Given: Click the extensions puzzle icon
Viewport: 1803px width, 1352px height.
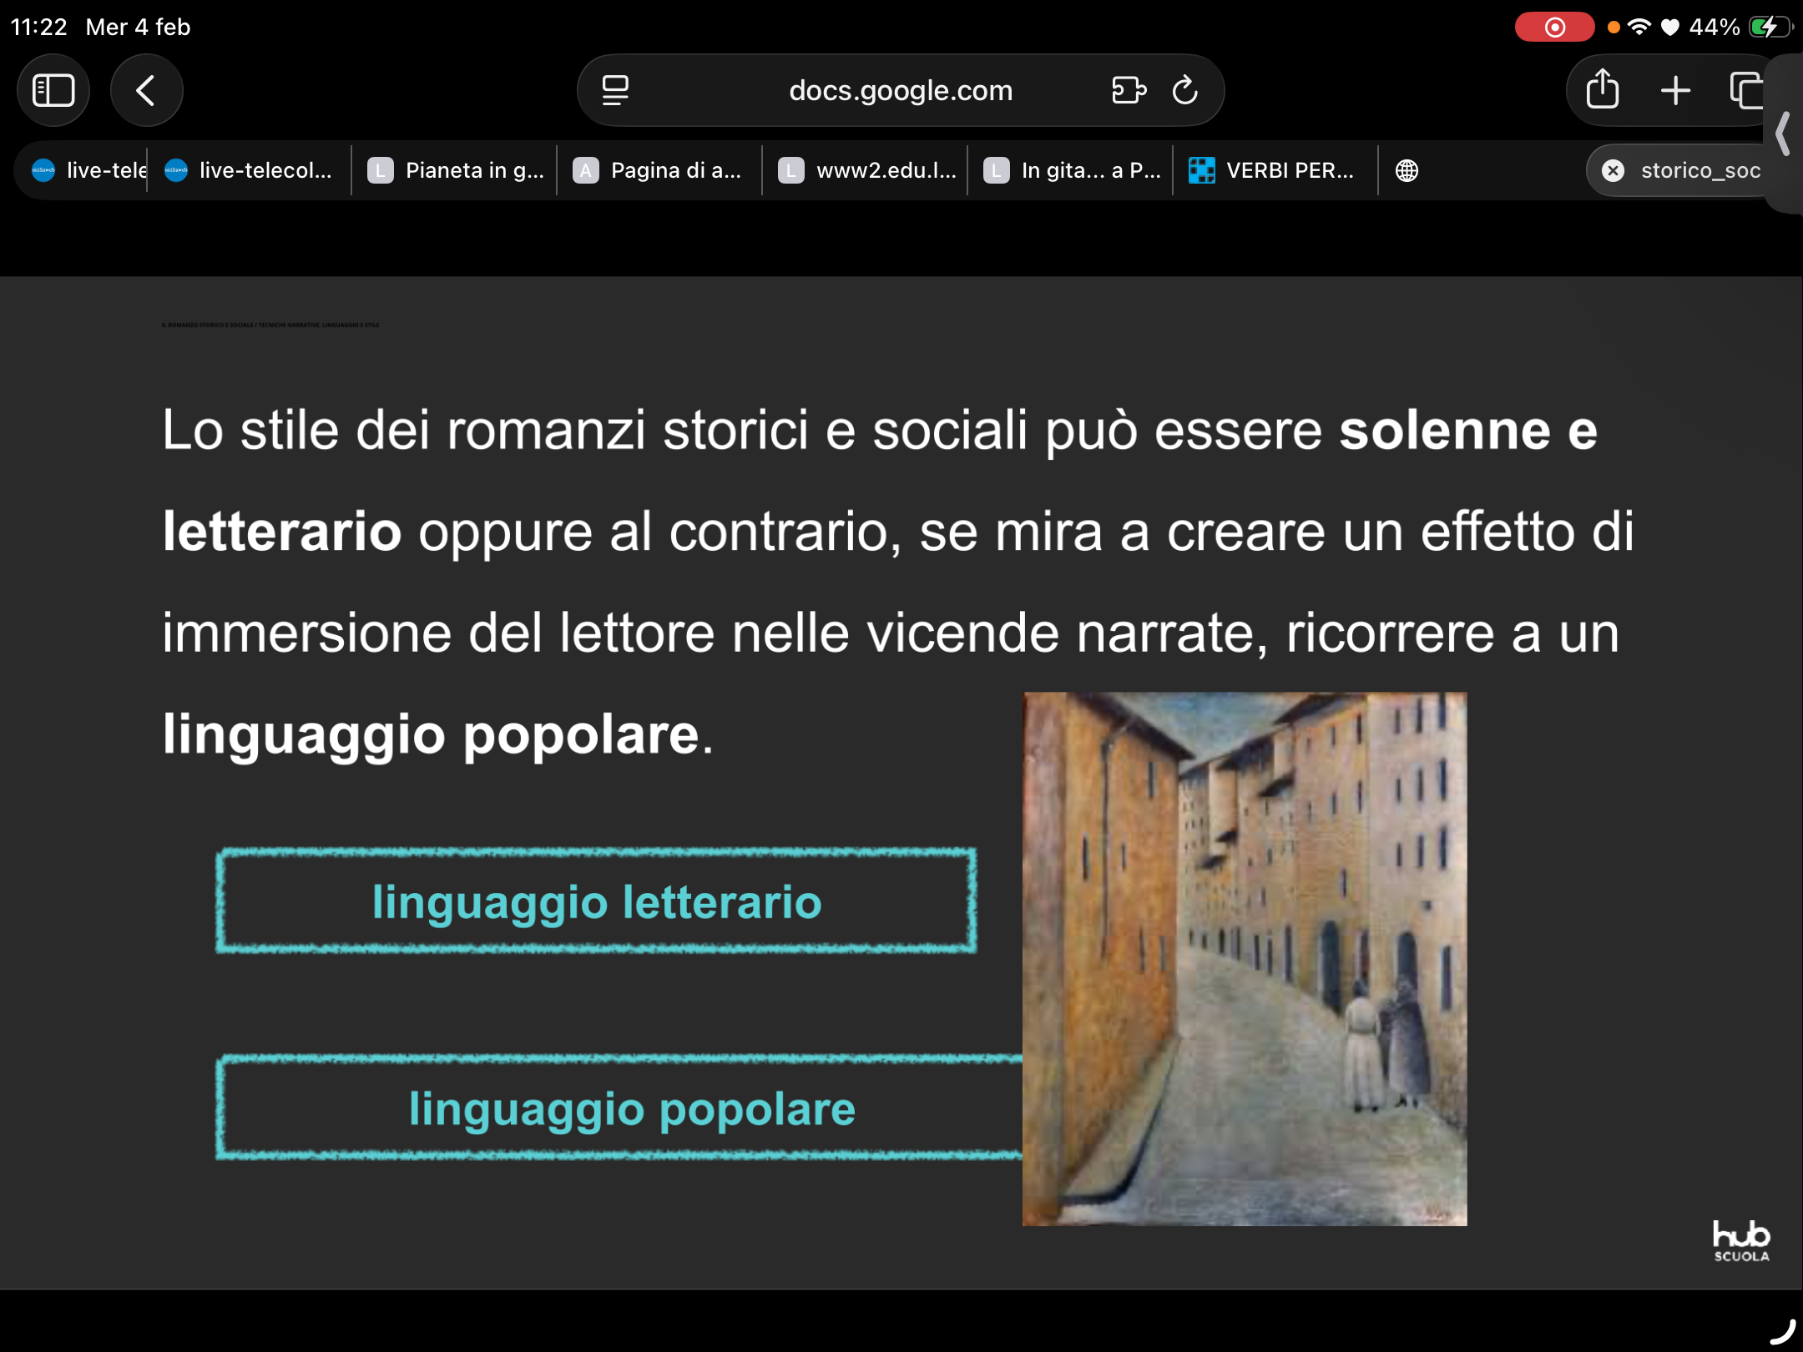Looking at the screenshot, I should tap(1129, 90).
